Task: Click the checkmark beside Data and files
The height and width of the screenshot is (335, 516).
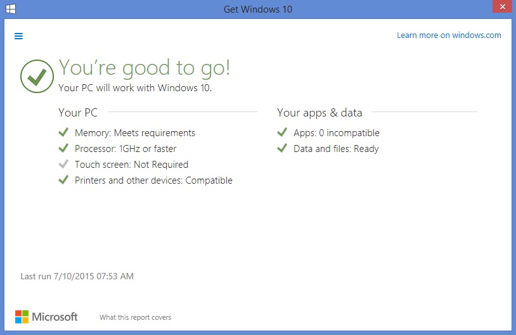Action: click(x=281, y=148)
